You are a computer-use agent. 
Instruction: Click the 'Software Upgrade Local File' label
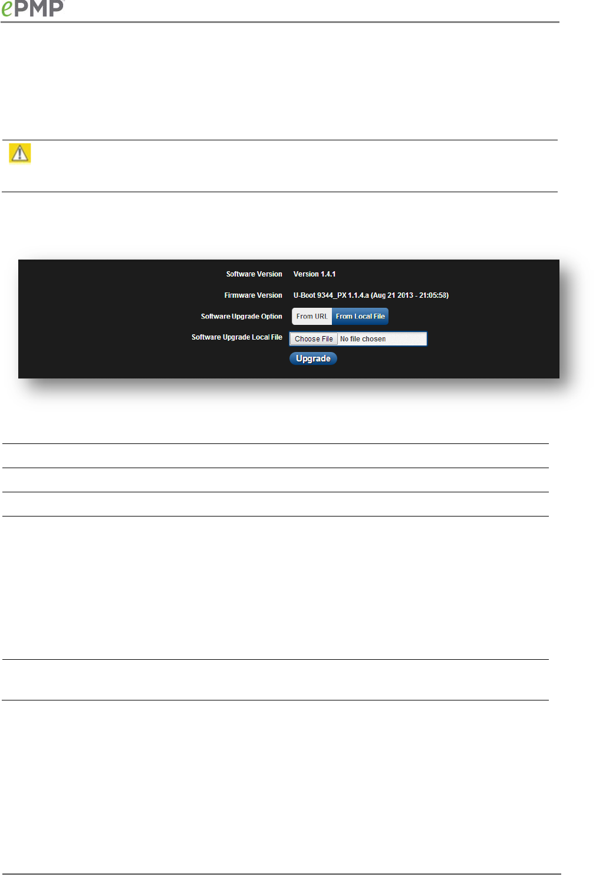[x=237, y=337]
